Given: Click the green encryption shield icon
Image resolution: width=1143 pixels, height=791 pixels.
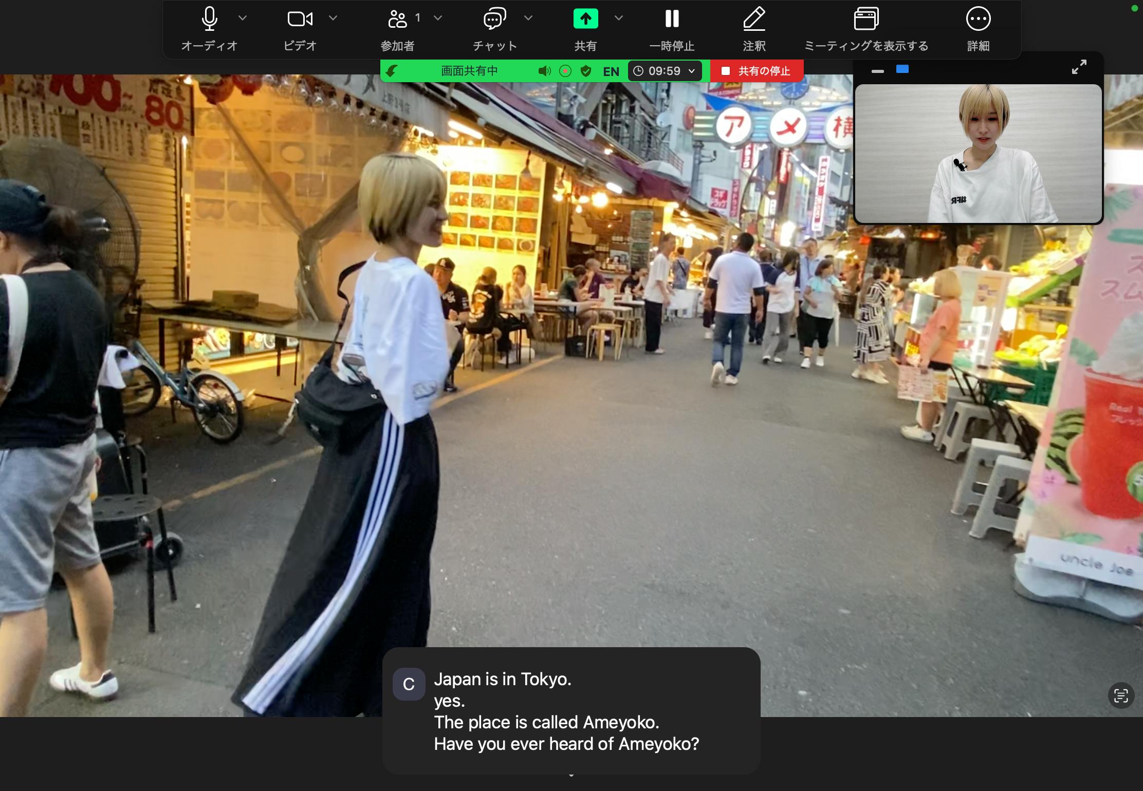Looking at the screenshot, I should (586, 71).
